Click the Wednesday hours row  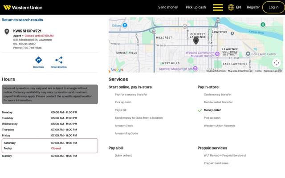50,124
